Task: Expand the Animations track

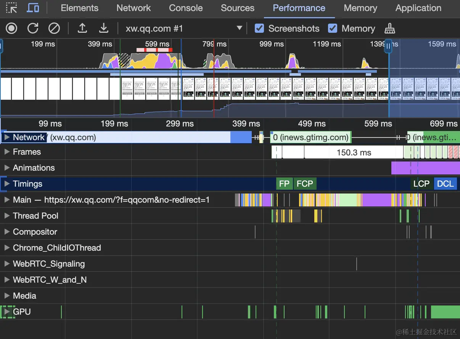Action: [x=6, y=168]
